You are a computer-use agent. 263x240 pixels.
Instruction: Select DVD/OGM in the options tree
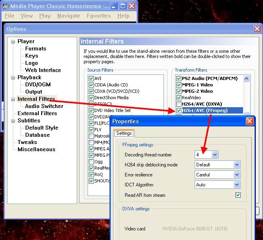coord(38,84)
